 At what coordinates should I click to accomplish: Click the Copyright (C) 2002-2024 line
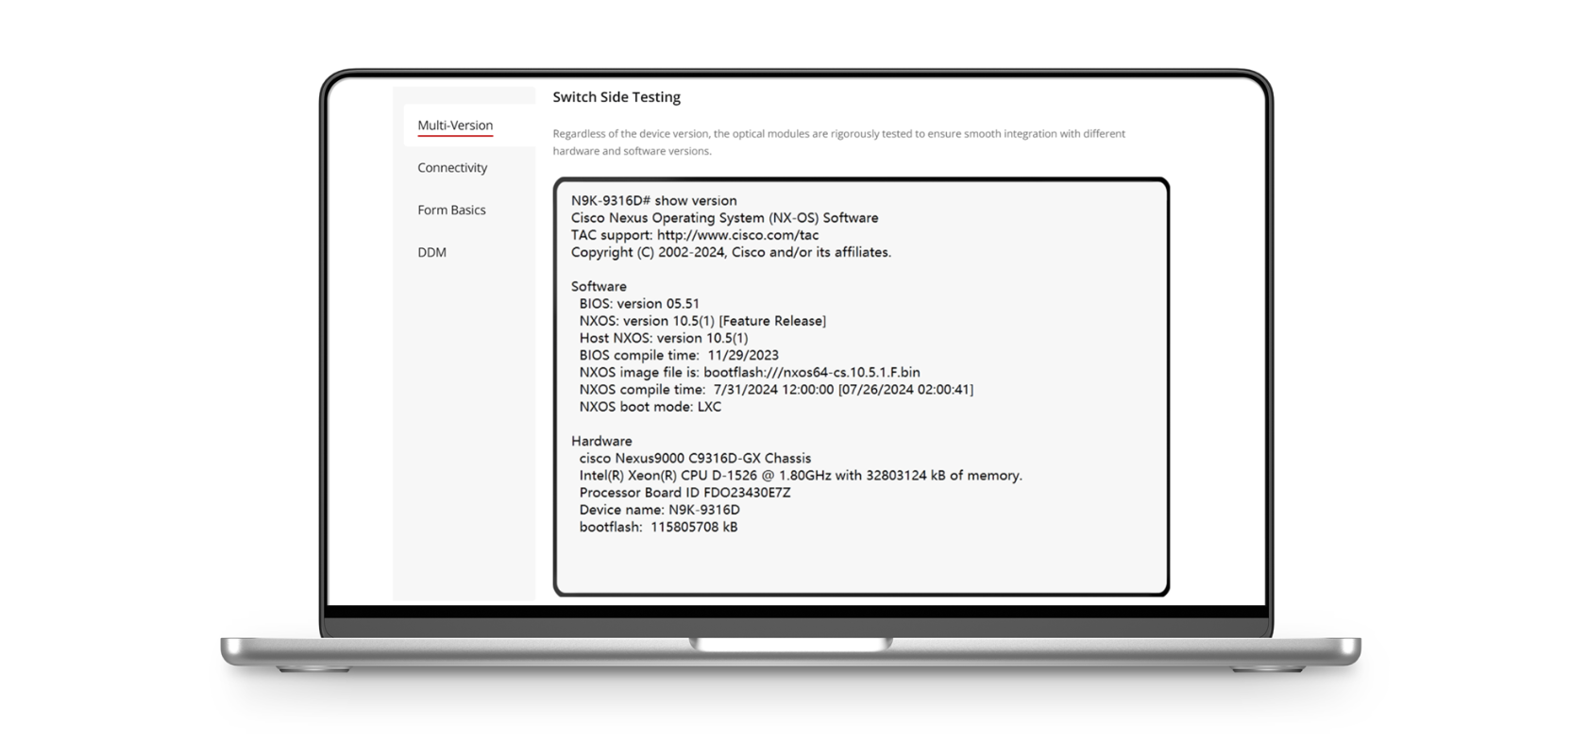tap(731, 252)
